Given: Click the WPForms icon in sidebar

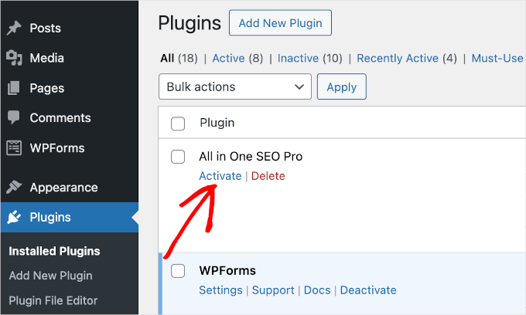Looking at the screenshot, I should coord(14,148).
